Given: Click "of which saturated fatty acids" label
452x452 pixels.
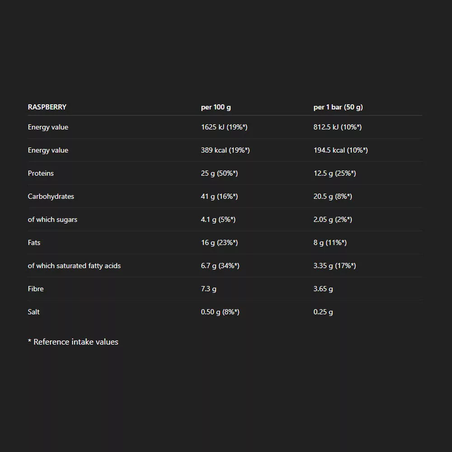Looking at the screenshot, I should (74, 265).
